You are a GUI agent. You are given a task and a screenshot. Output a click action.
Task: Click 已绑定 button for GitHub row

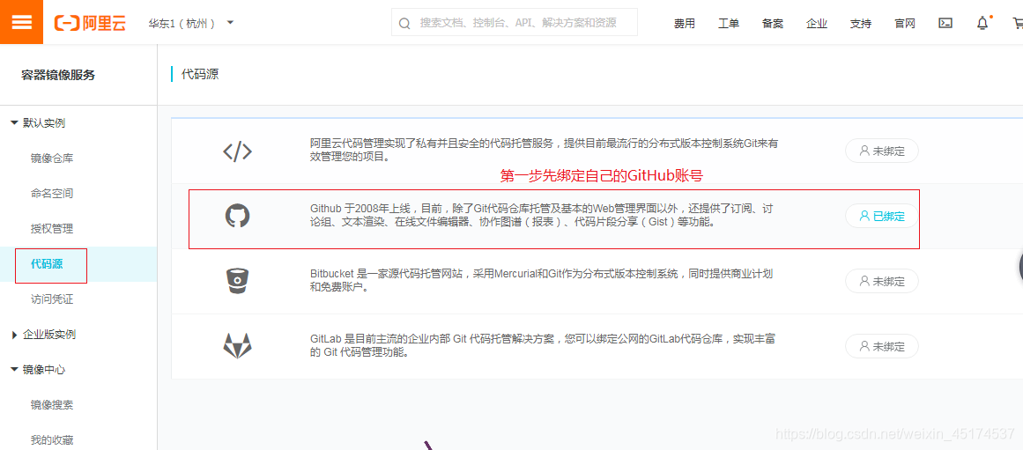coord(882,216)
